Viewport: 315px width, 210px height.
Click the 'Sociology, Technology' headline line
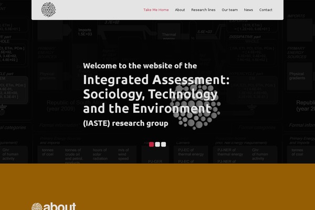pyautogui.click(x=150, y=94)
